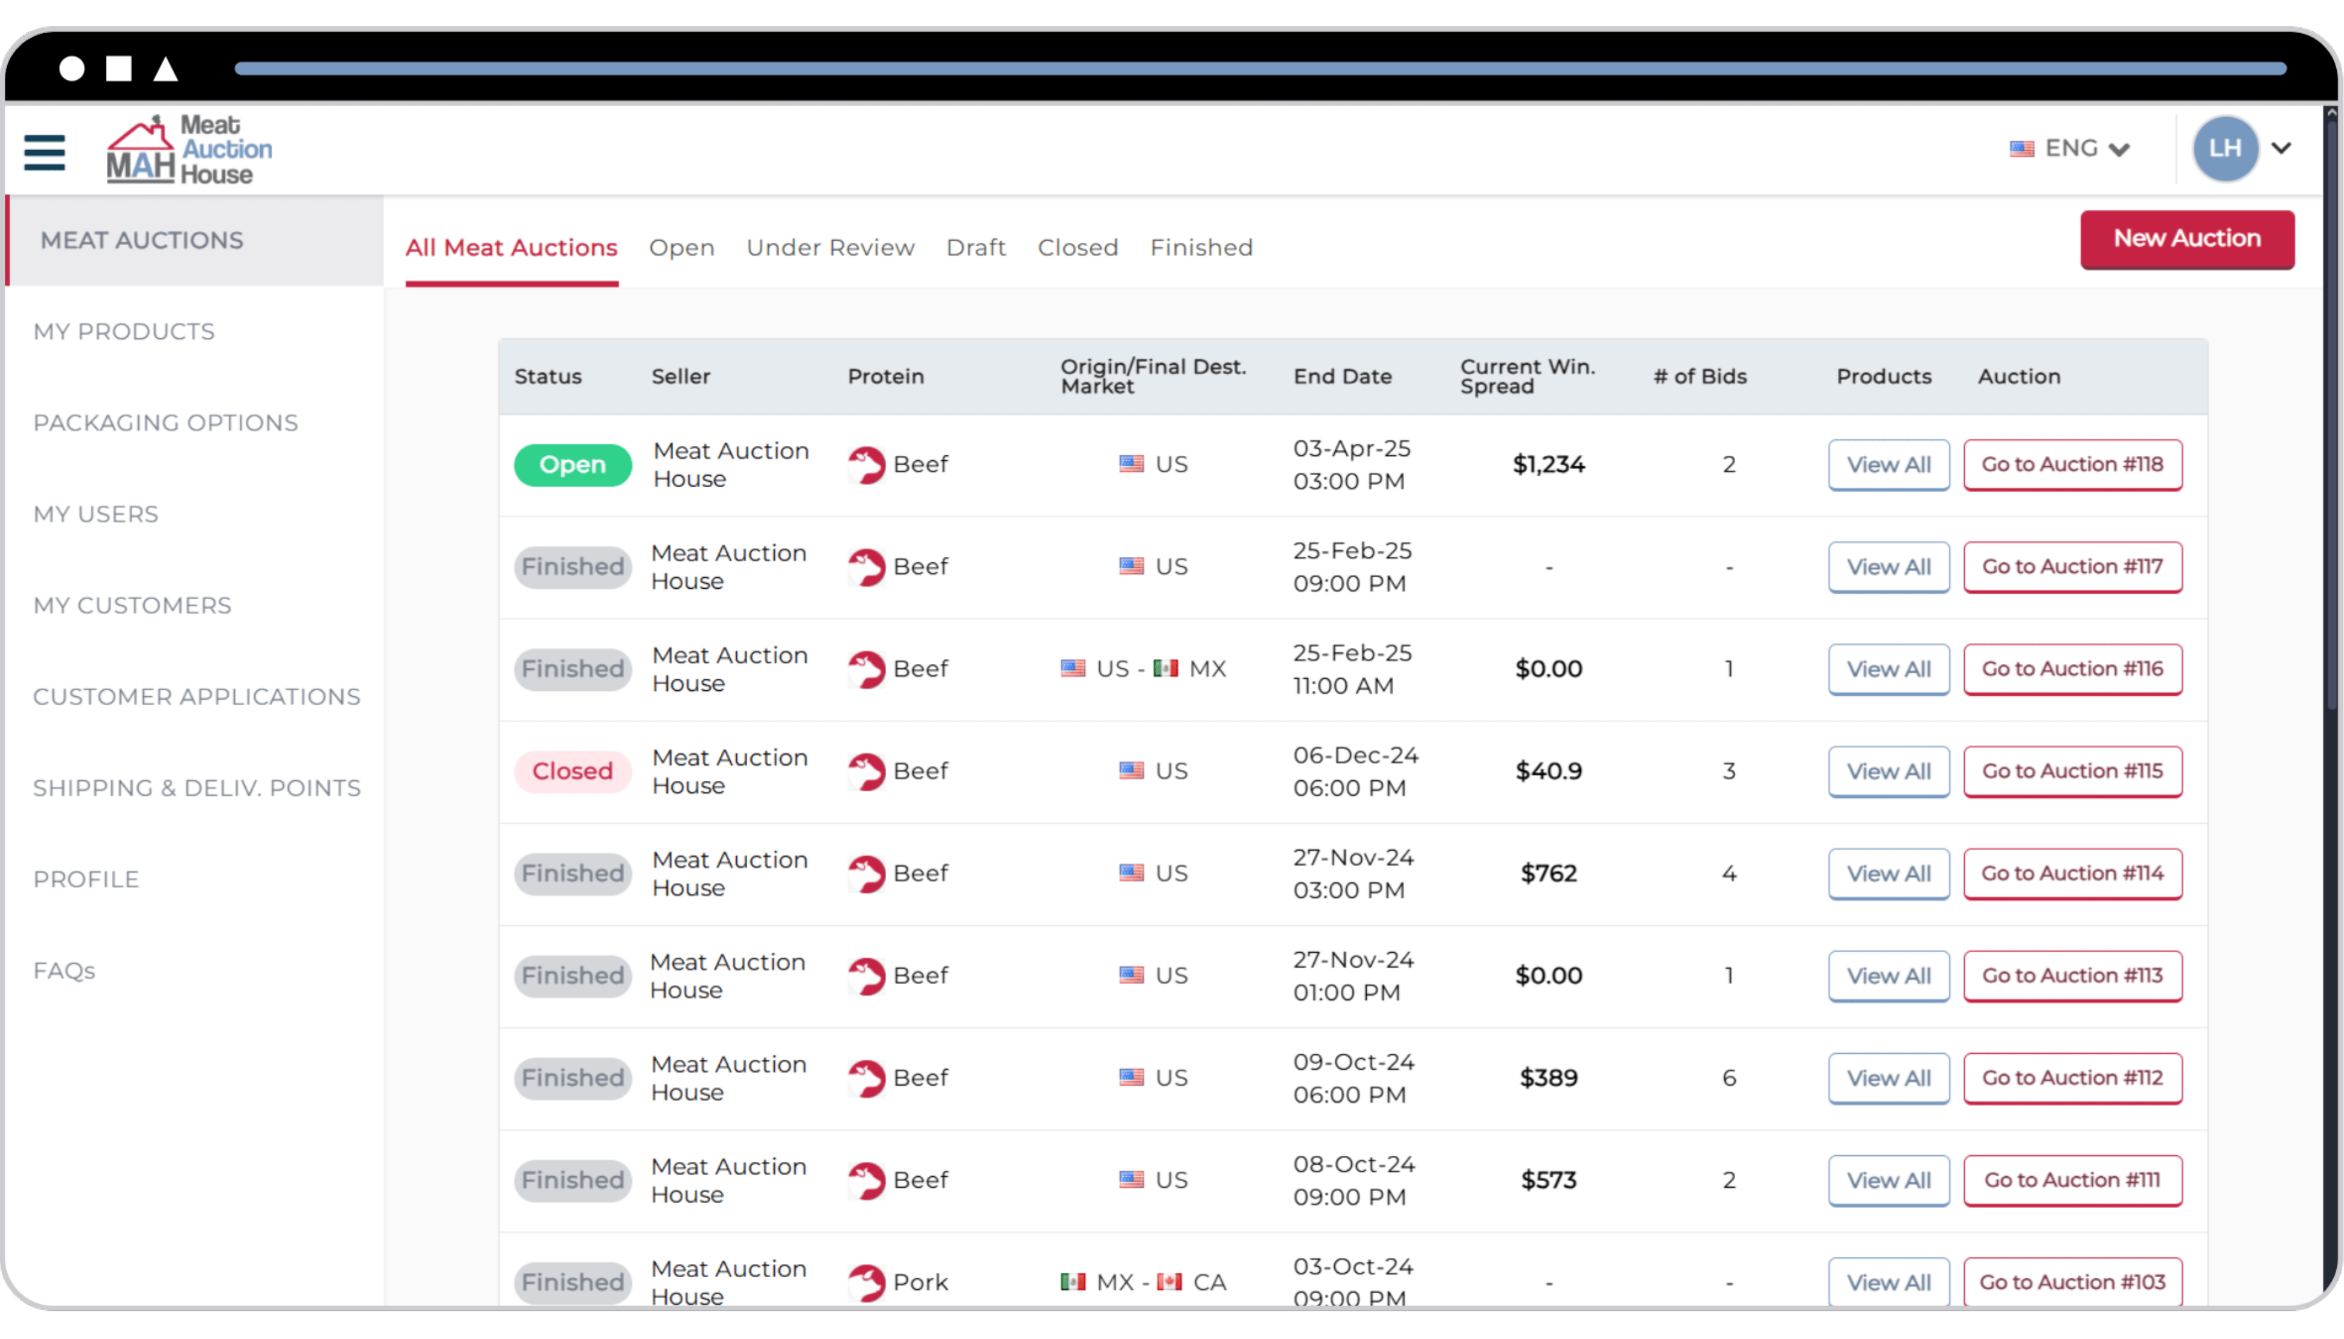2344x1339 pixels.
Task: Click the LH user avatar
Action: pyautogui.click(x=2226, y=148)
